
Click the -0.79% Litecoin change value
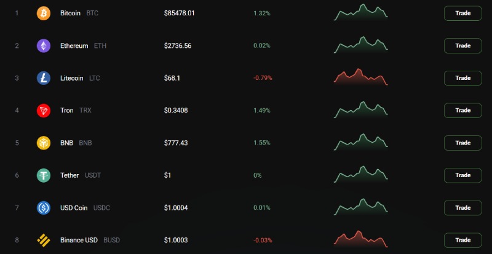263,78
